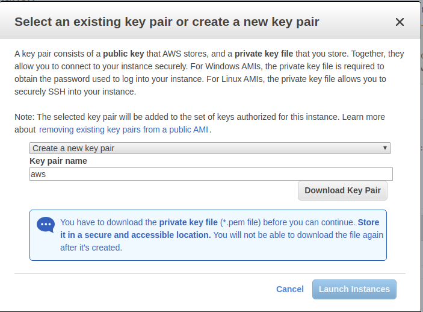
Task: Open the 'Create a new key pair' dropdown
Action: [209, 148]
